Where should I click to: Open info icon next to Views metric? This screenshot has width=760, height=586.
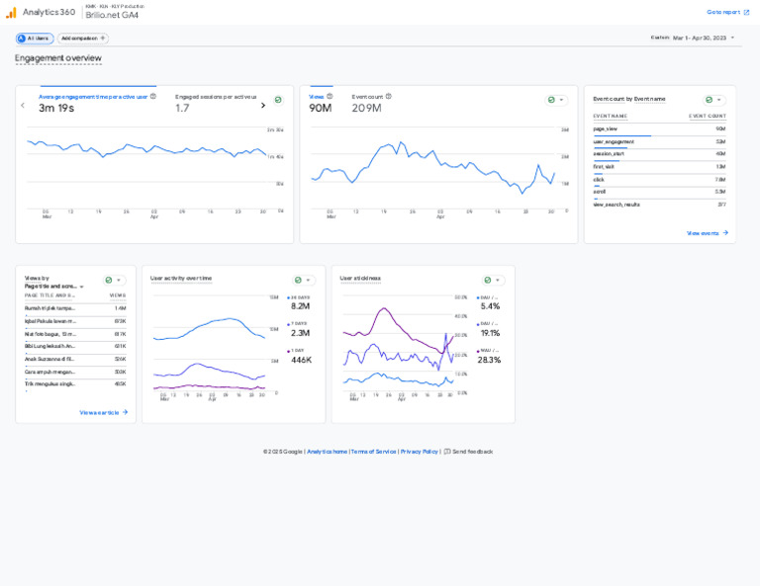click(x=330, y=96)
